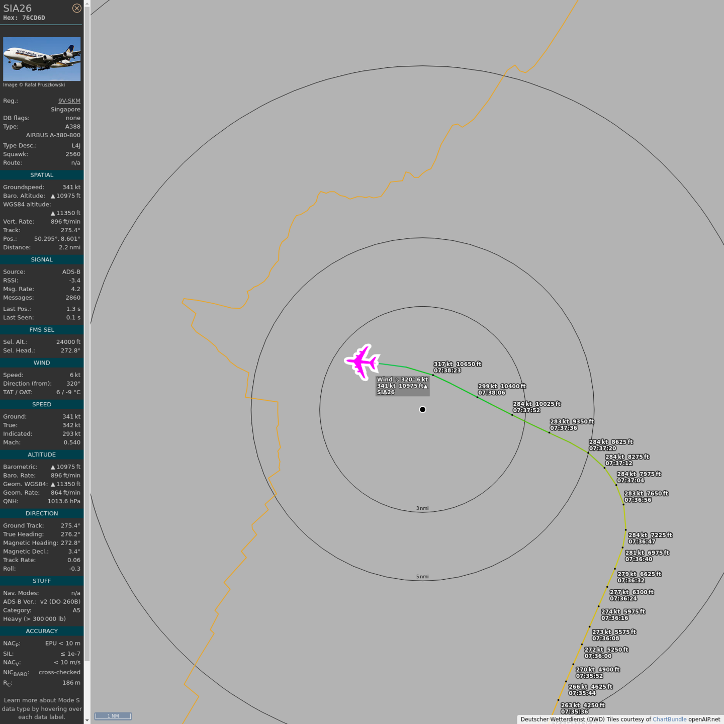This screenshot has height=724, width=724.
Task: Open the 9V-SKM registration link
Action: (x=69, y=101)
